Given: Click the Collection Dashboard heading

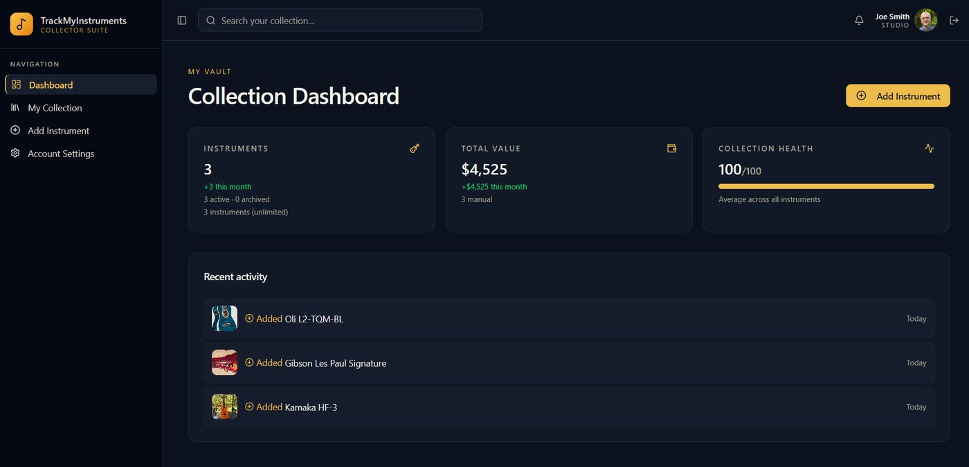Looking at the screenshot, I should 293,95.
